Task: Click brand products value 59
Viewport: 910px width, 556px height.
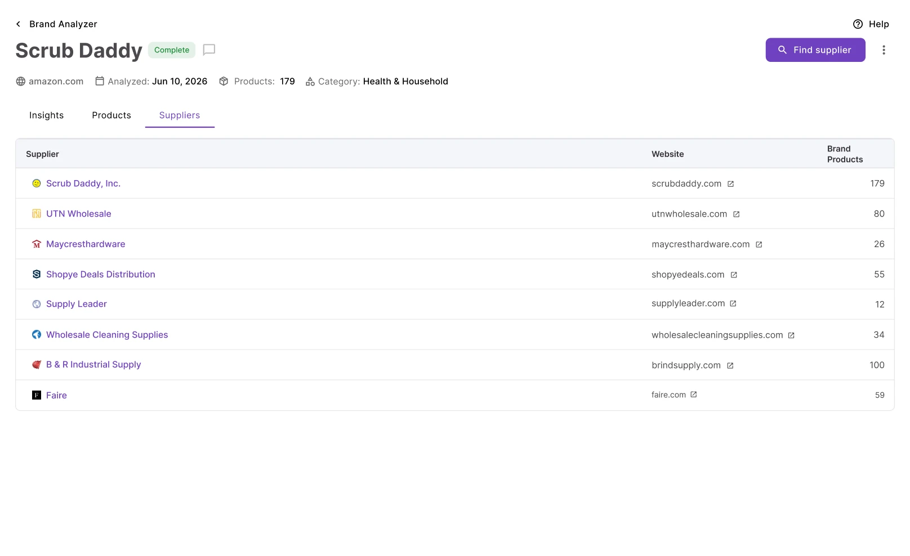Action: click(x=880, y=396)
